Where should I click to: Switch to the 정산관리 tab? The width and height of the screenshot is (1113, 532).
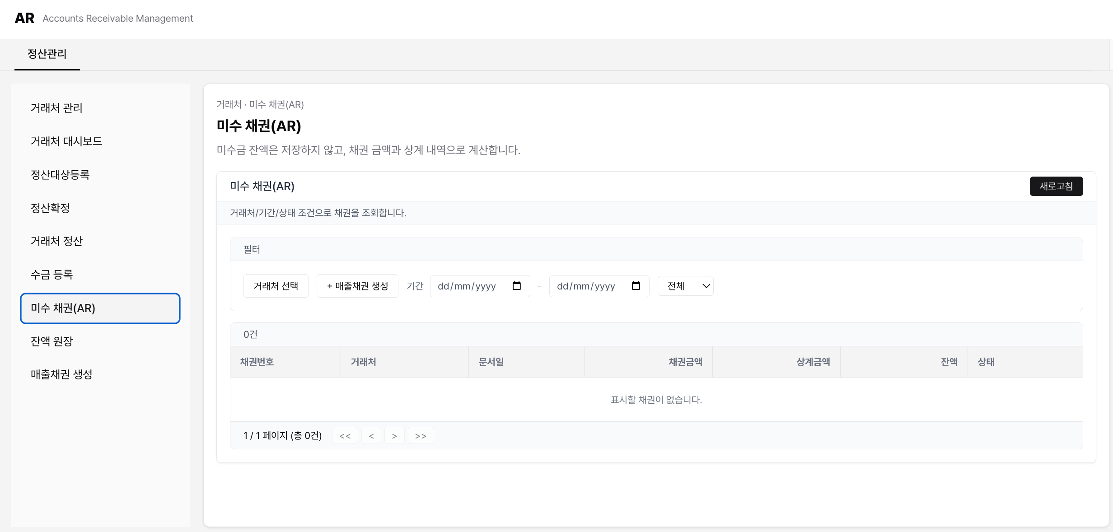(x=47, y=54)
